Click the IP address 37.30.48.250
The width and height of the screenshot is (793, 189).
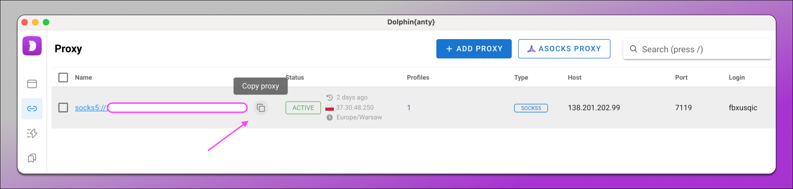click(x=355, y=107)
